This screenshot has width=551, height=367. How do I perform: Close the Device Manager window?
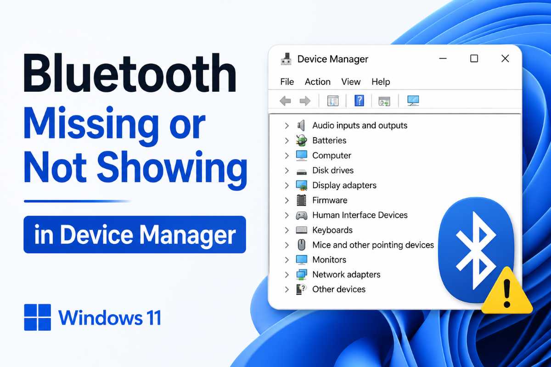click(505, 58)
